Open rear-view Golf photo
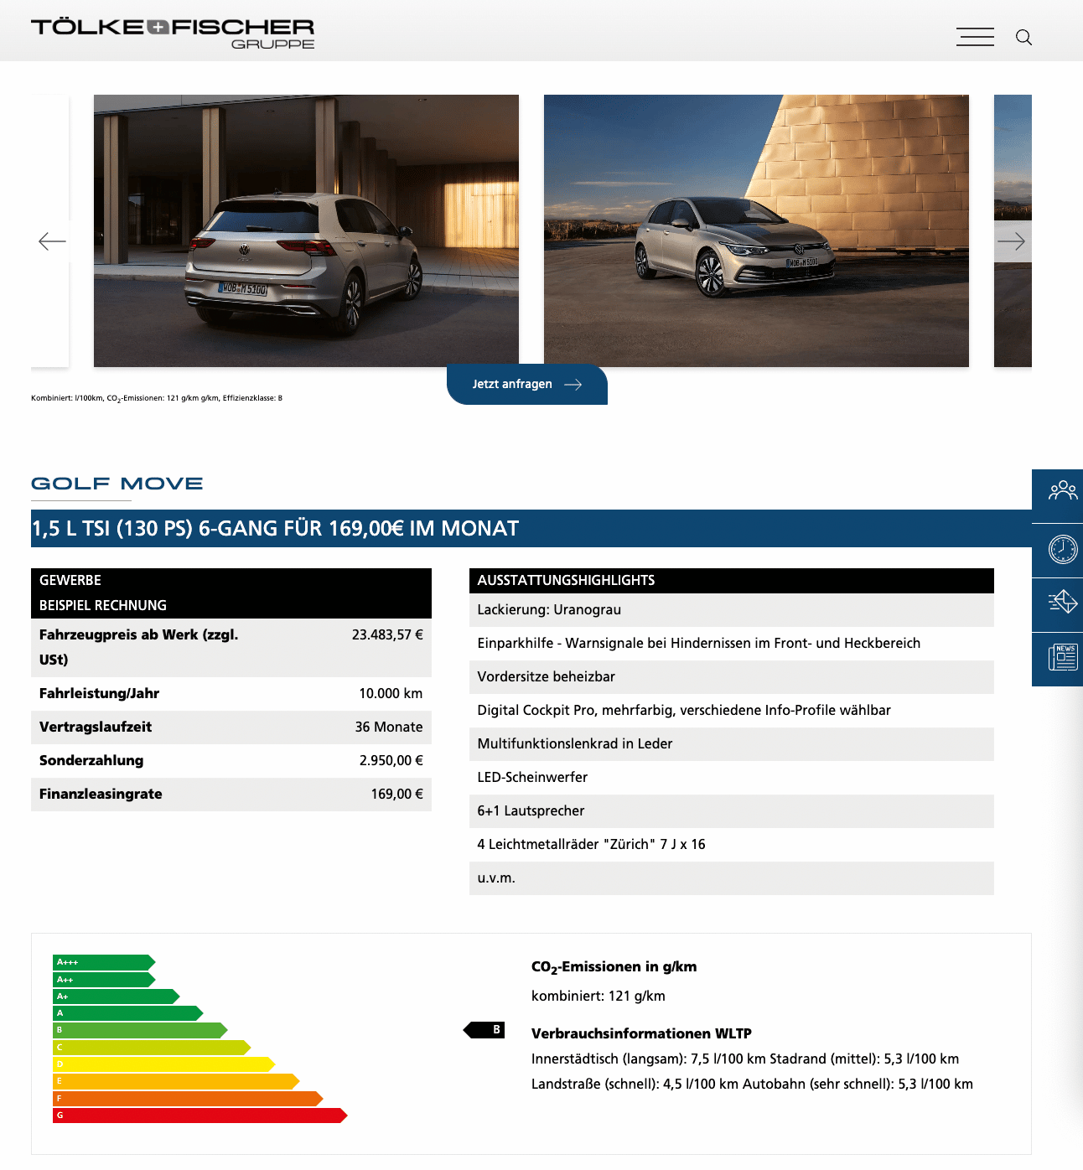This screenshot has width=1083, height=1170. tap(306, 230)
